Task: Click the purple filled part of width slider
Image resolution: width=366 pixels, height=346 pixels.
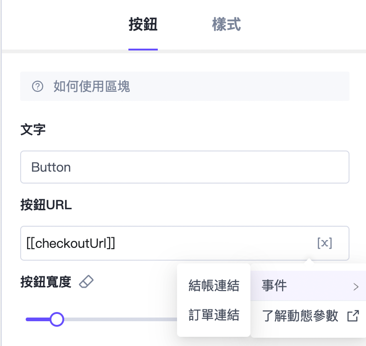Action: (x=37, y=319)
